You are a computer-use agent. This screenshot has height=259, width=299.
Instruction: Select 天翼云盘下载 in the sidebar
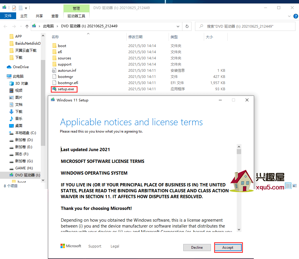(23, 50)
